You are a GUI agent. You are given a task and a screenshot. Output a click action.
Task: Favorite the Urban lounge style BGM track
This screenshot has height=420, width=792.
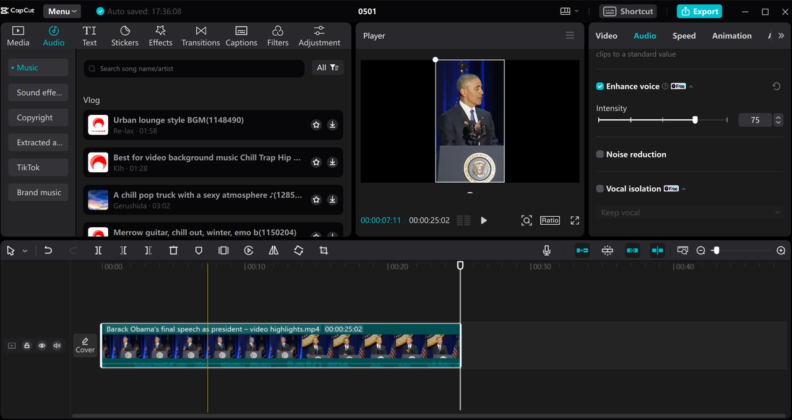[x=316, y=125]
